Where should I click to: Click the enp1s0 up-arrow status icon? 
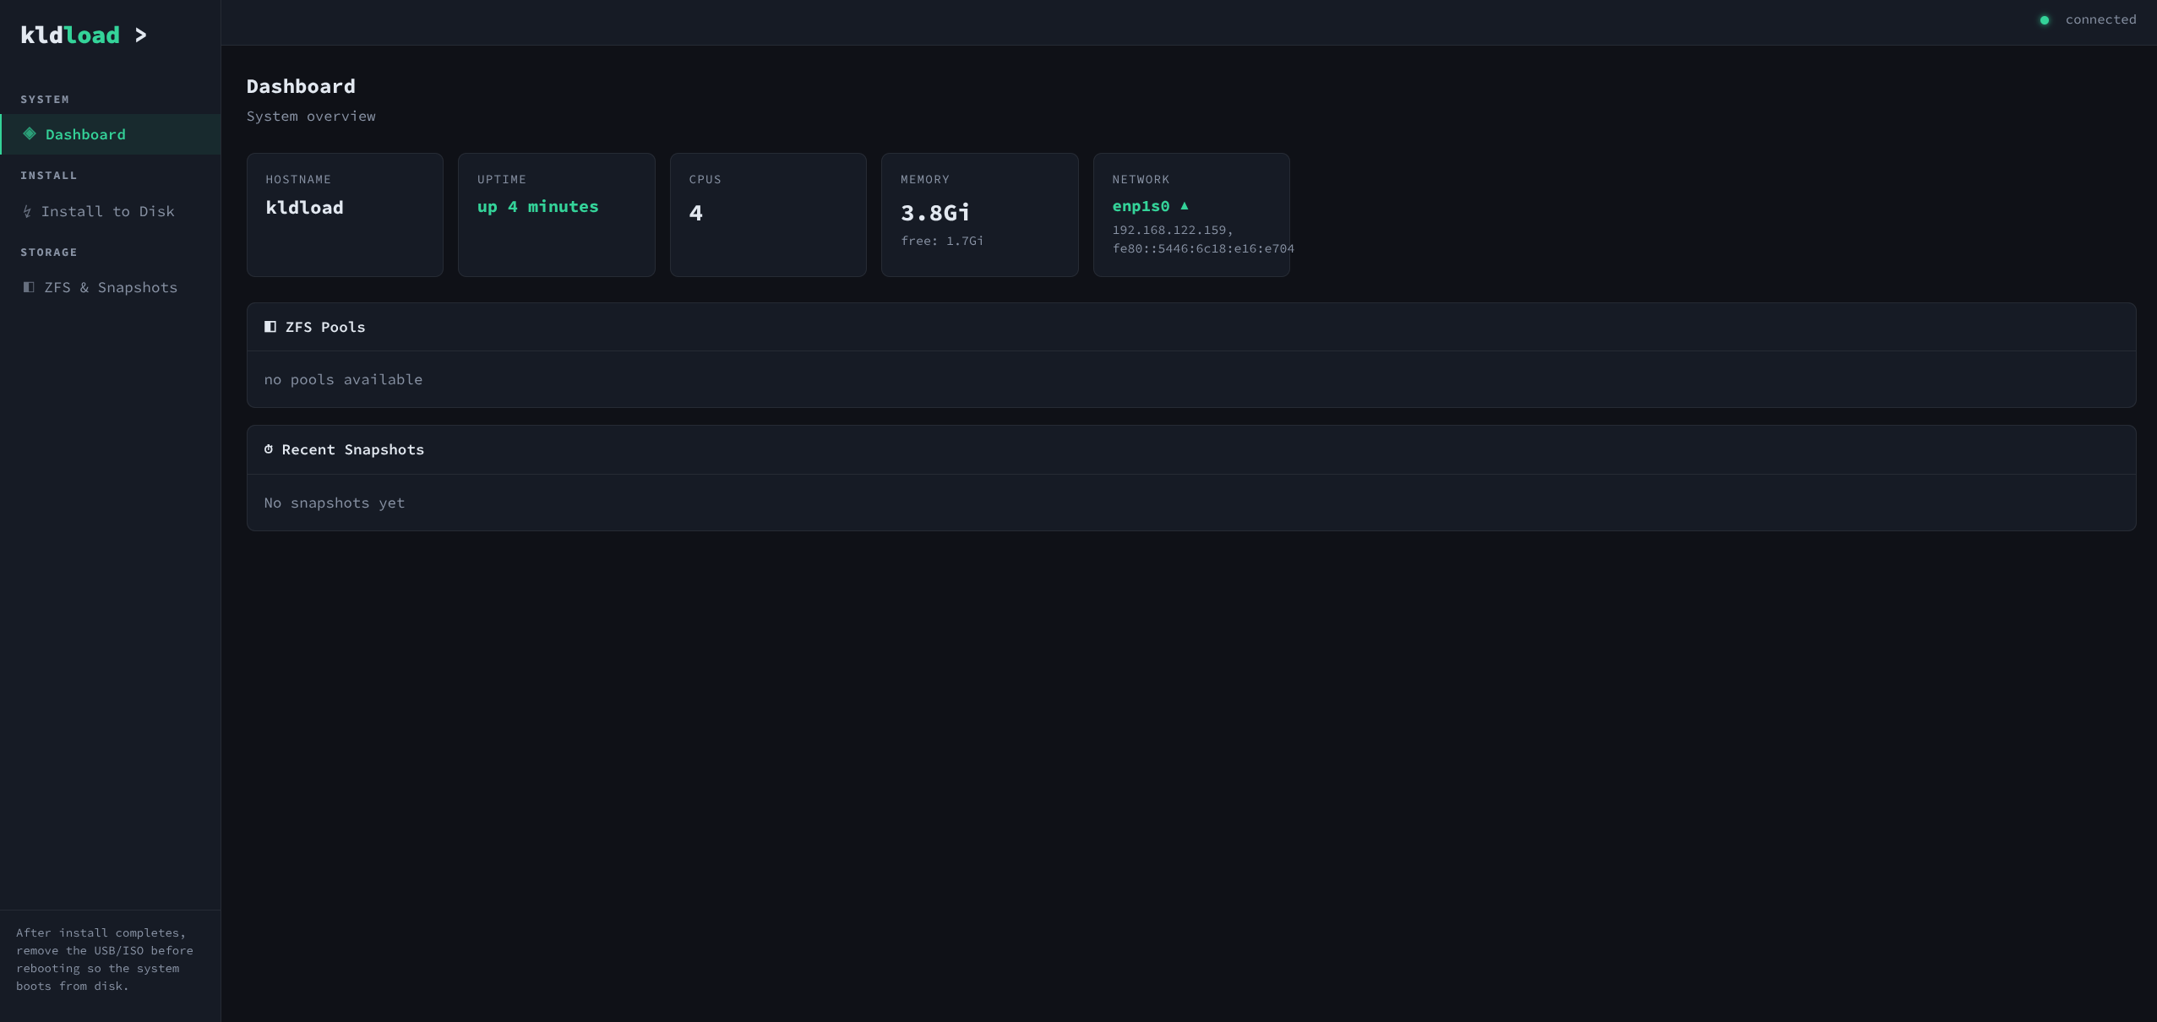tap(1185, 205)
